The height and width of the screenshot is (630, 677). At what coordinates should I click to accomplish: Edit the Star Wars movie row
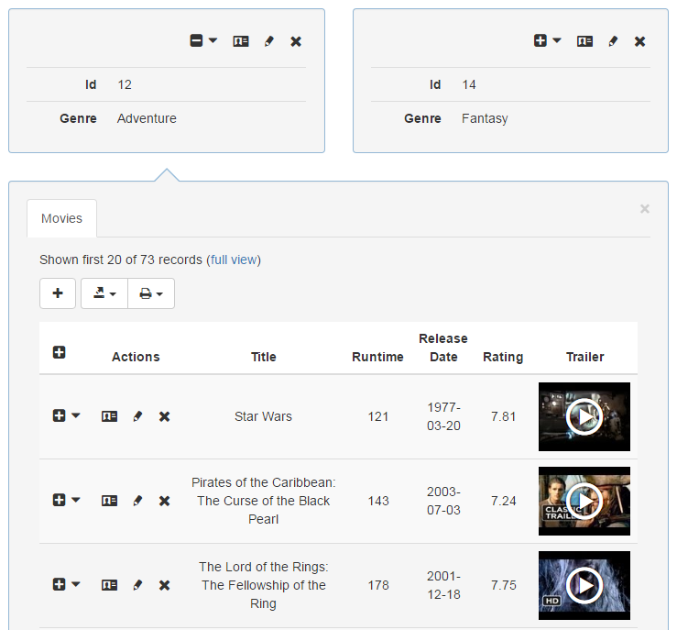click(137, 416)
